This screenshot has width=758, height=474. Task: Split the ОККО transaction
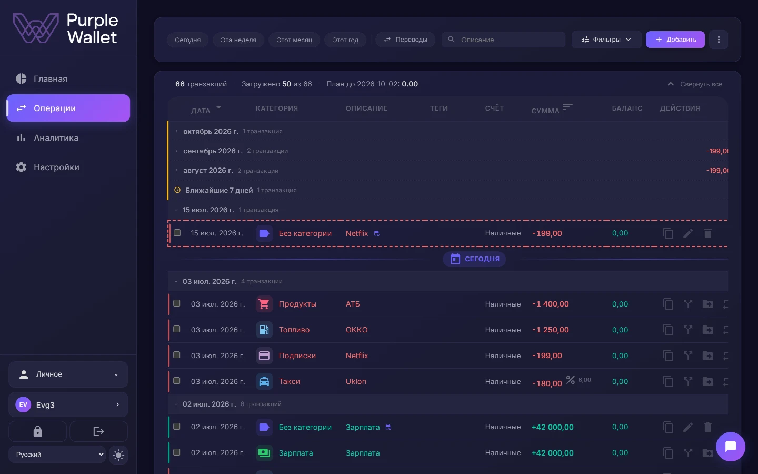688,330
